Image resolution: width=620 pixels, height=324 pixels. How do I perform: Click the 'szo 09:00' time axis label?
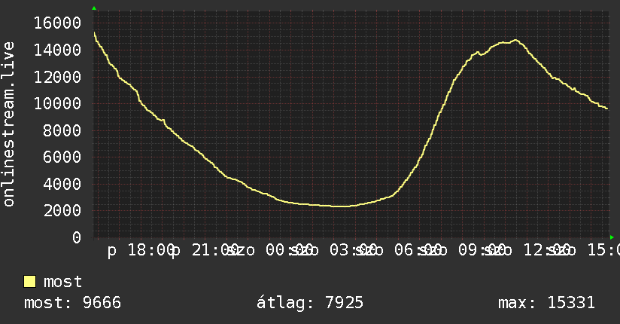pos(461,250)
